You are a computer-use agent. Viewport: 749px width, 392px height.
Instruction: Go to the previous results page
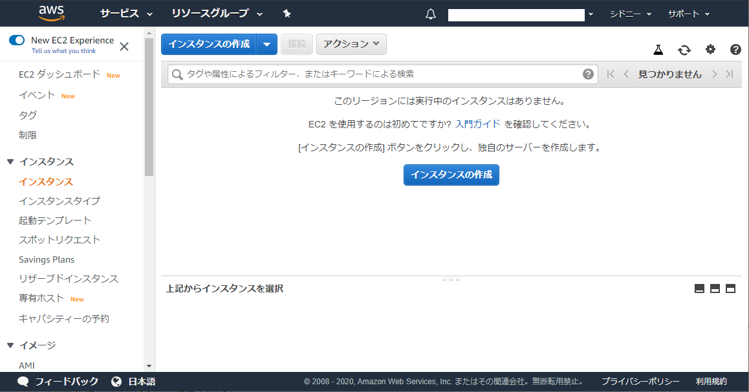pyautogui.click(x=625, y=74)
